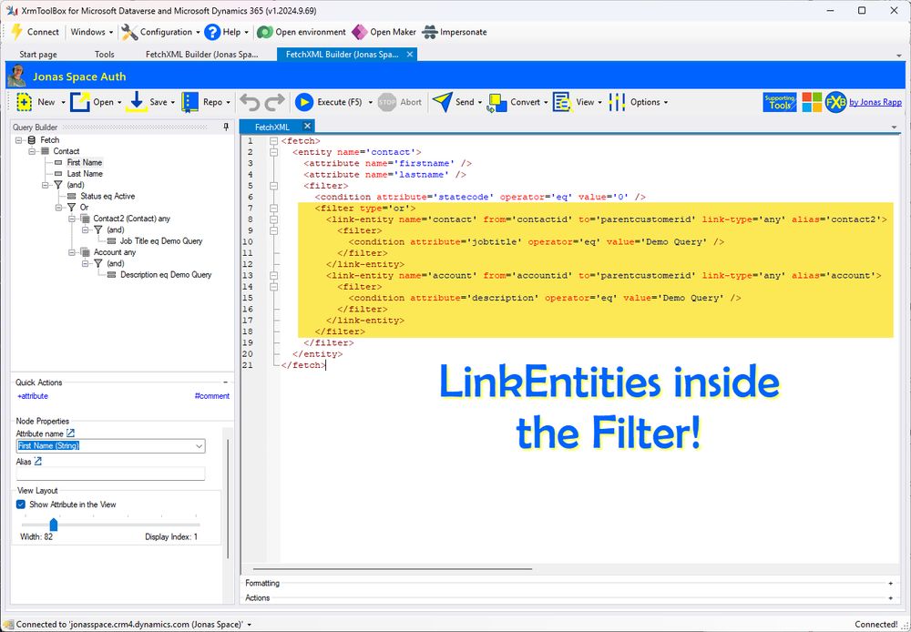Click the New query icon

pyautogui.click(x=25, y=102)
